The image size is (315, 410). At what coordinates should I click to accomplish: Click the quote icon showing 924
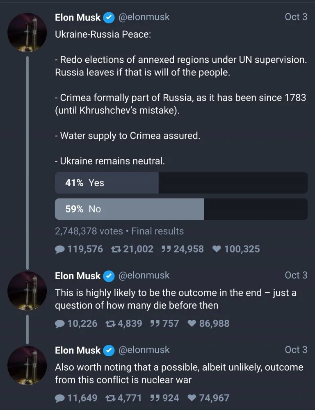155,398
